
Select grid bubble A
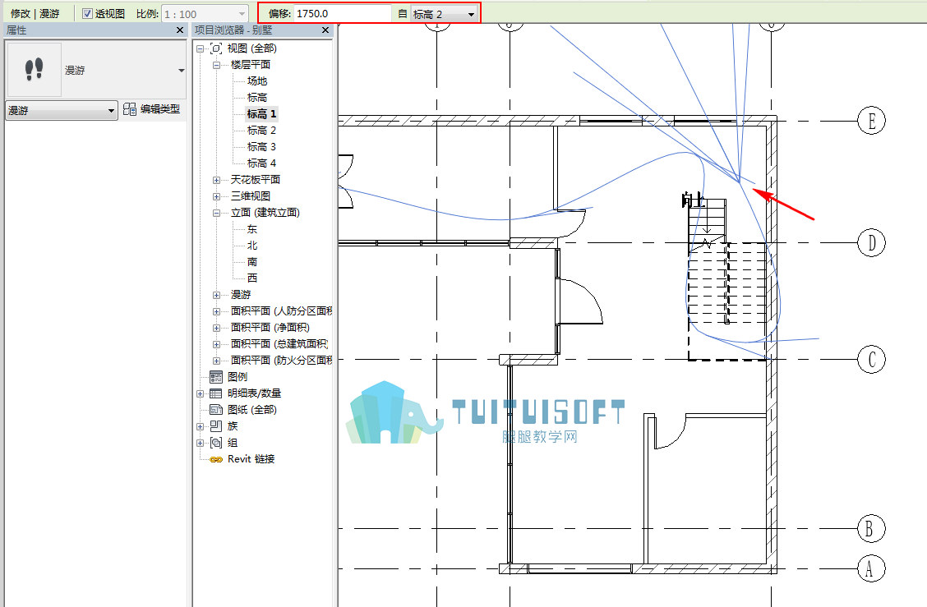[871, 569]
